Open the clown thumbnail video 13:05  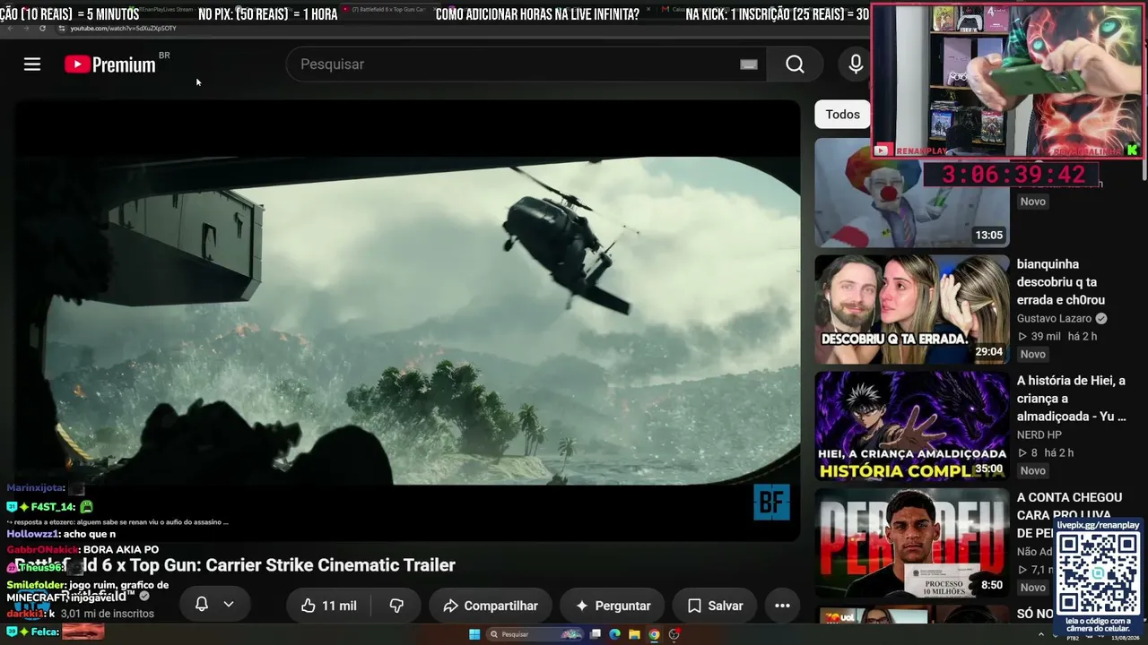(x=911, y=192)
